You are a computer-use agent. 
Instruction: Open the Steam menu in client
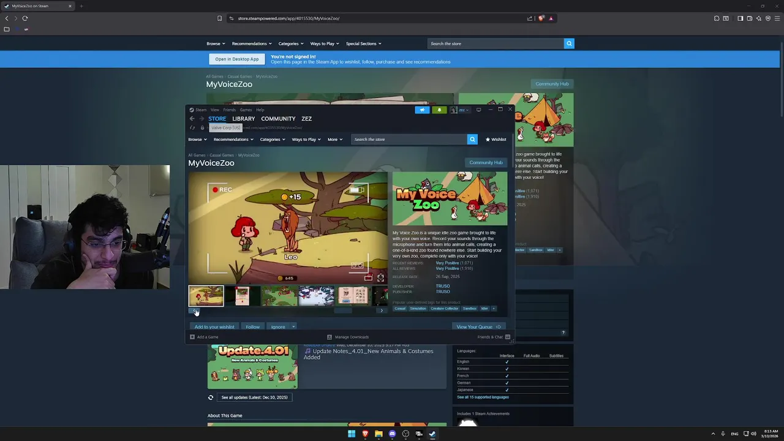[201, 110]
